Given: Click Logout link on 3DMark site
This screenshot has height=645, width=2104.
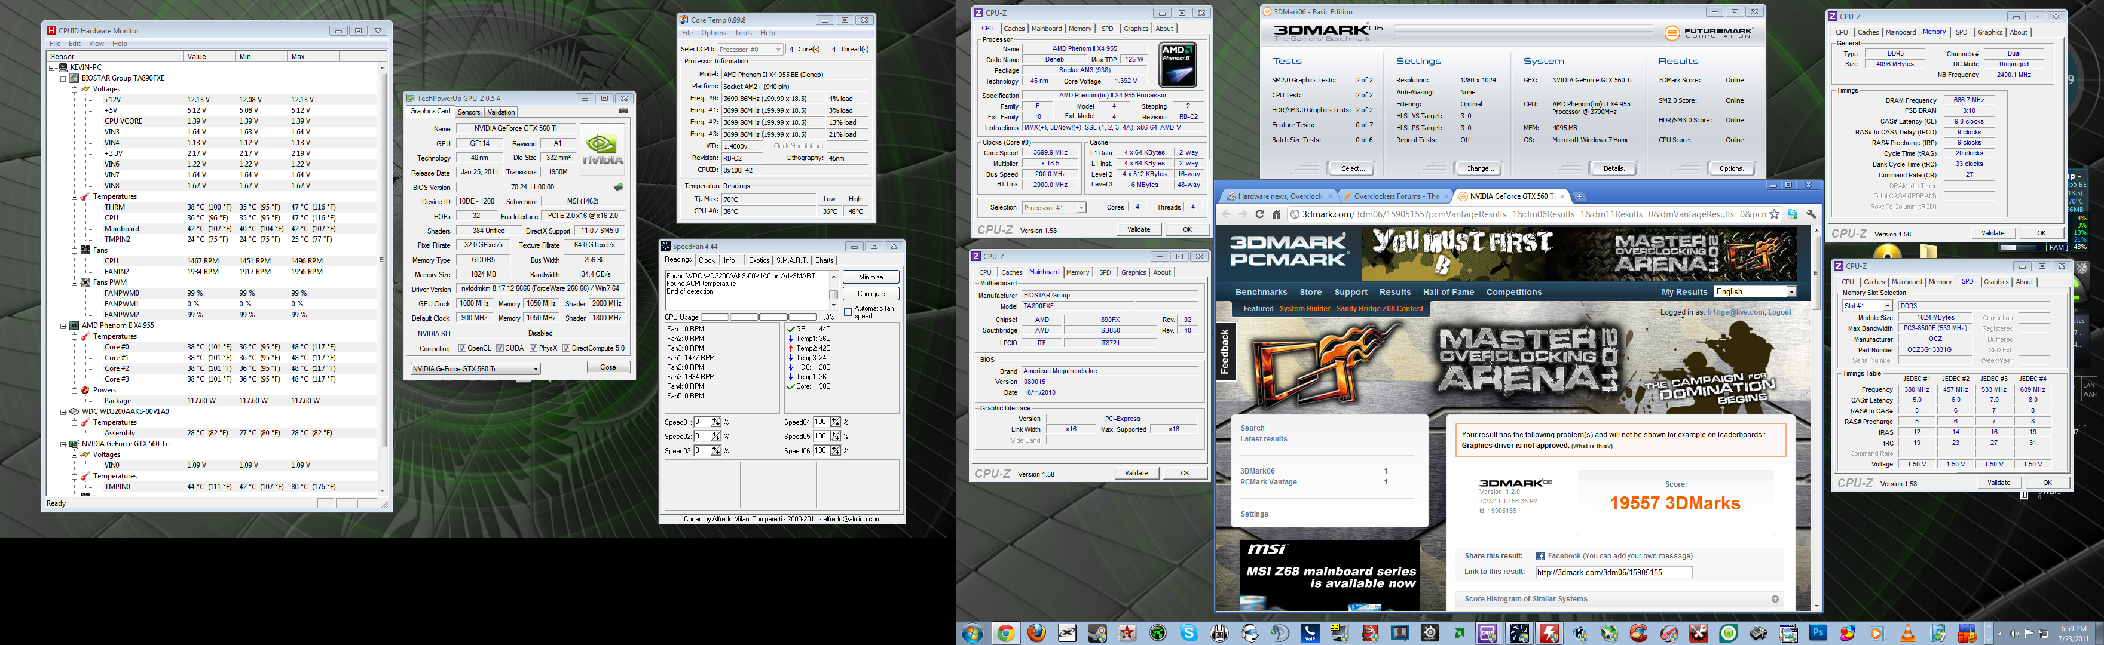Looking at the screenshot, I should pyautogui.click(x=1779, y=312).
